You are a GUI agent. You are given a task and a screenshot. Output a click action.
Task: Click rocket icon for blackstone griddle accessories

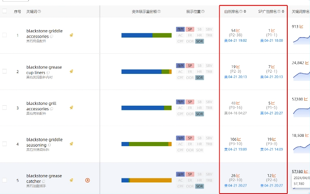pyautogui.click(x=71, y=35)
